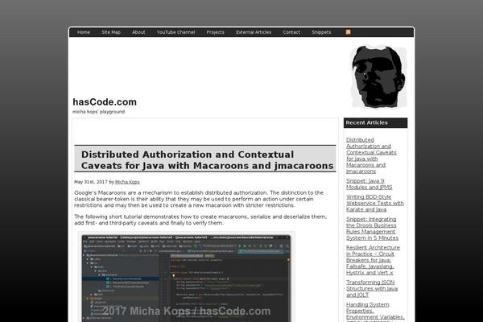Click the "micha kops' playground" tagline
This screenshot has width=483, height=322.
tap(98, 112)
